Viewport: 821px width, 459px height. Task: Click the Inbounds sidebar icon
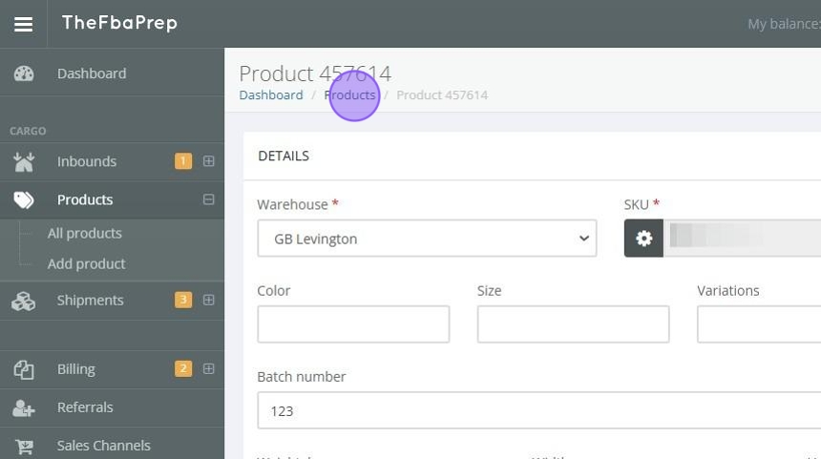tap(24, 161)
